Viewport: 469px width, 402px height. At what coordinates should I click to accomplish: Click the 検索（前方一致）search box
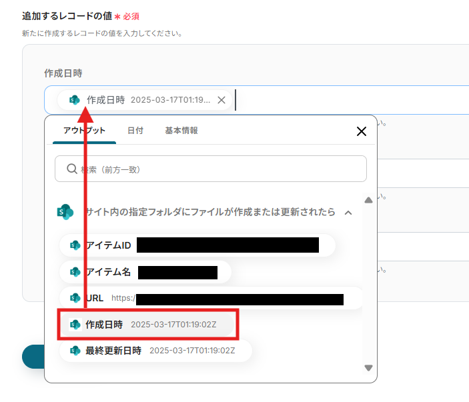[x=211, y=169]
